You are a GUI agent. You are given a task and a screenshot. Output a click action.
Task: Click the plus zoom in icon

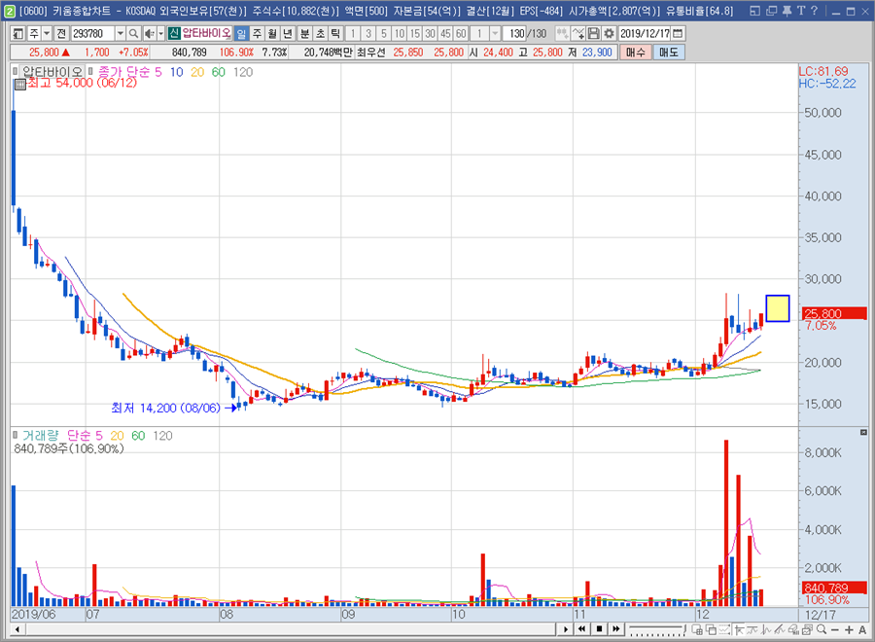(849, 629)
